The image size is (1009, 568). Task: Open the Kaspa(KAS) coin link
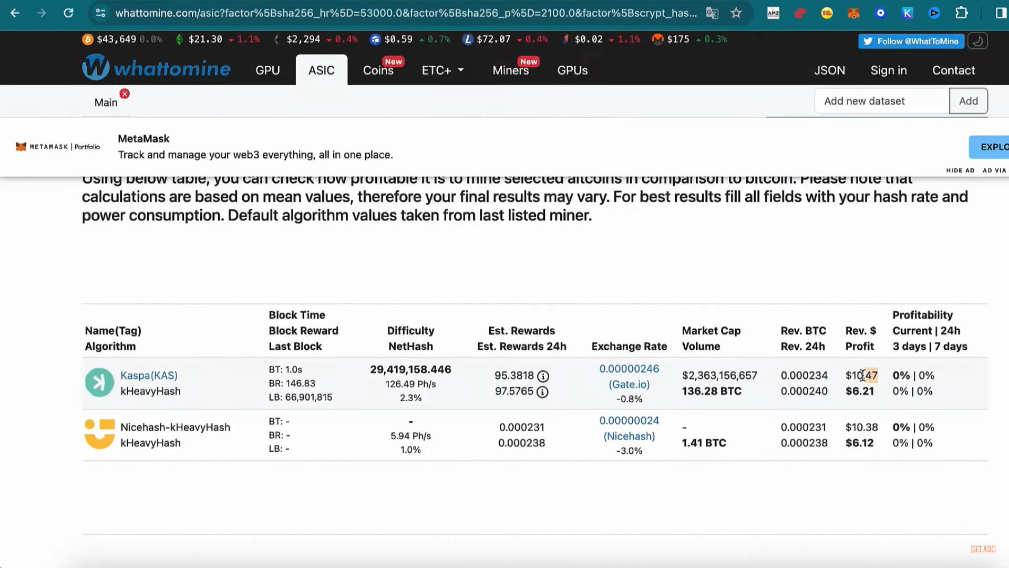[149, 376]
